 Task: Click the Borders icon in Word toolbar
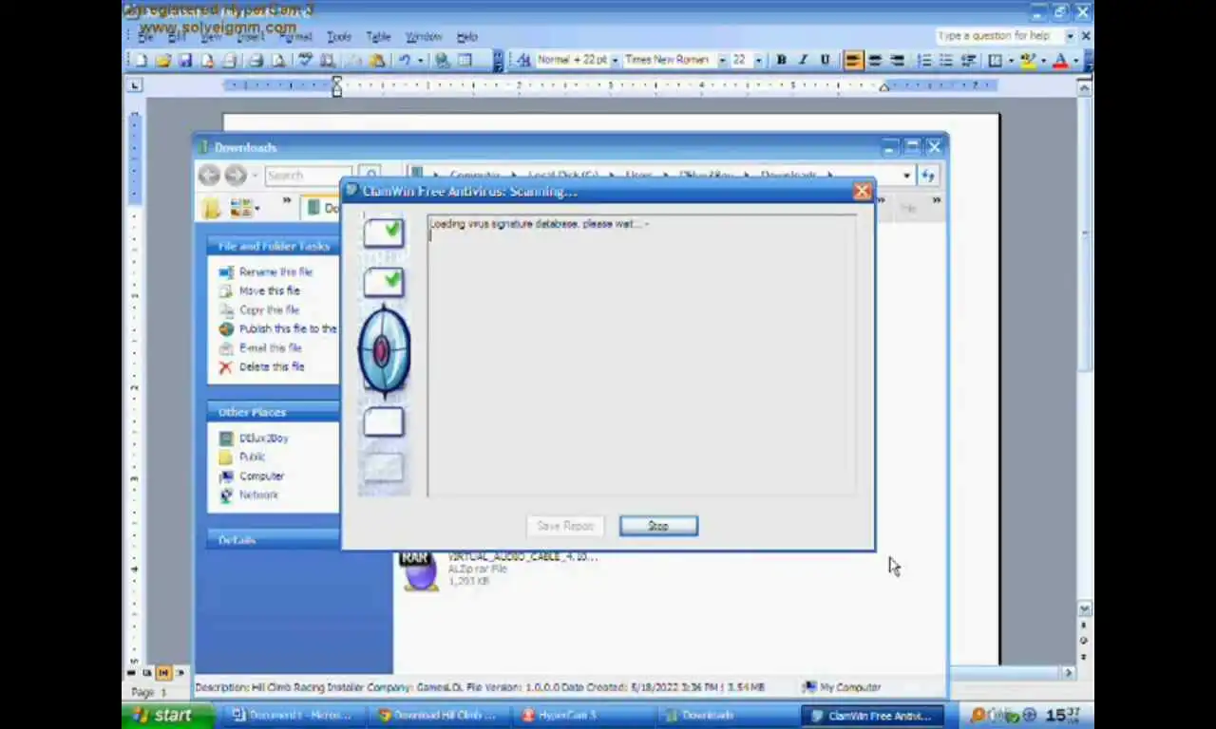(x=995, y=60)
